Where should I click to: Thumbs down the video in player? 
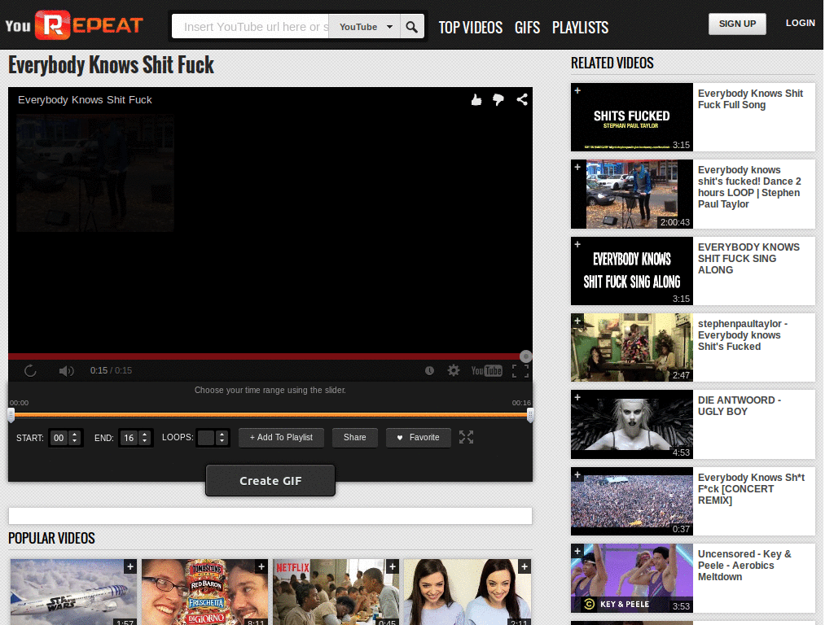(498, 99)
